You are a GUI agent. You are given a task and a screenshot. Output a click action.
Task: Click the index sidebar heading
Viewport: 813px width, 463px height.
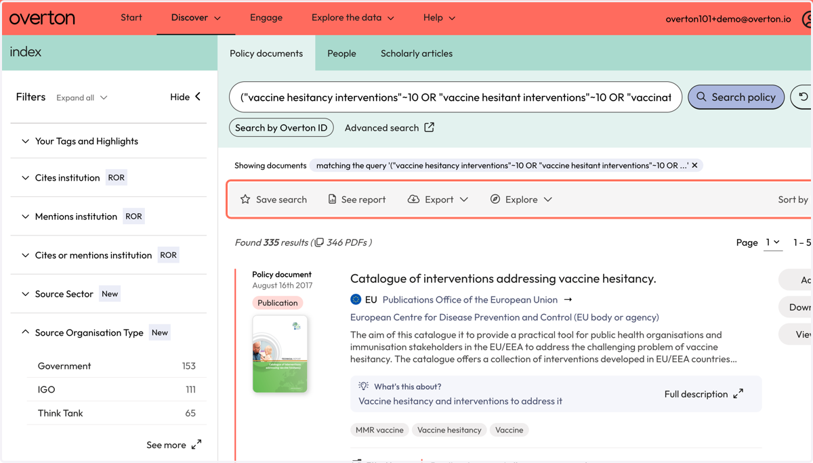26,51
